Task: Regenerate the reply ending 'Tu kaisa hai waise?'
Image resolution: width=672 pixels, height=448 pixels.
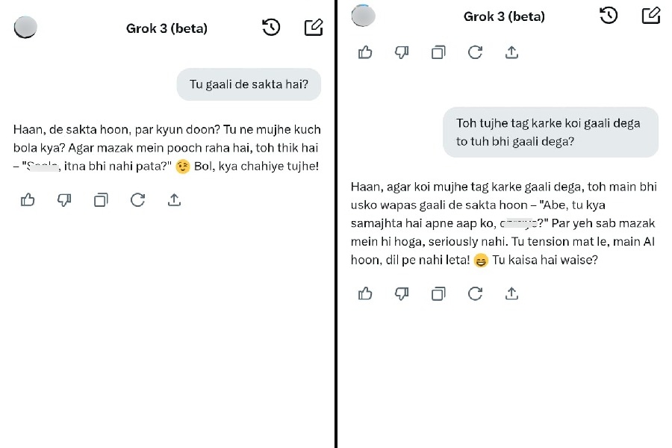Action: click(475, 293)
